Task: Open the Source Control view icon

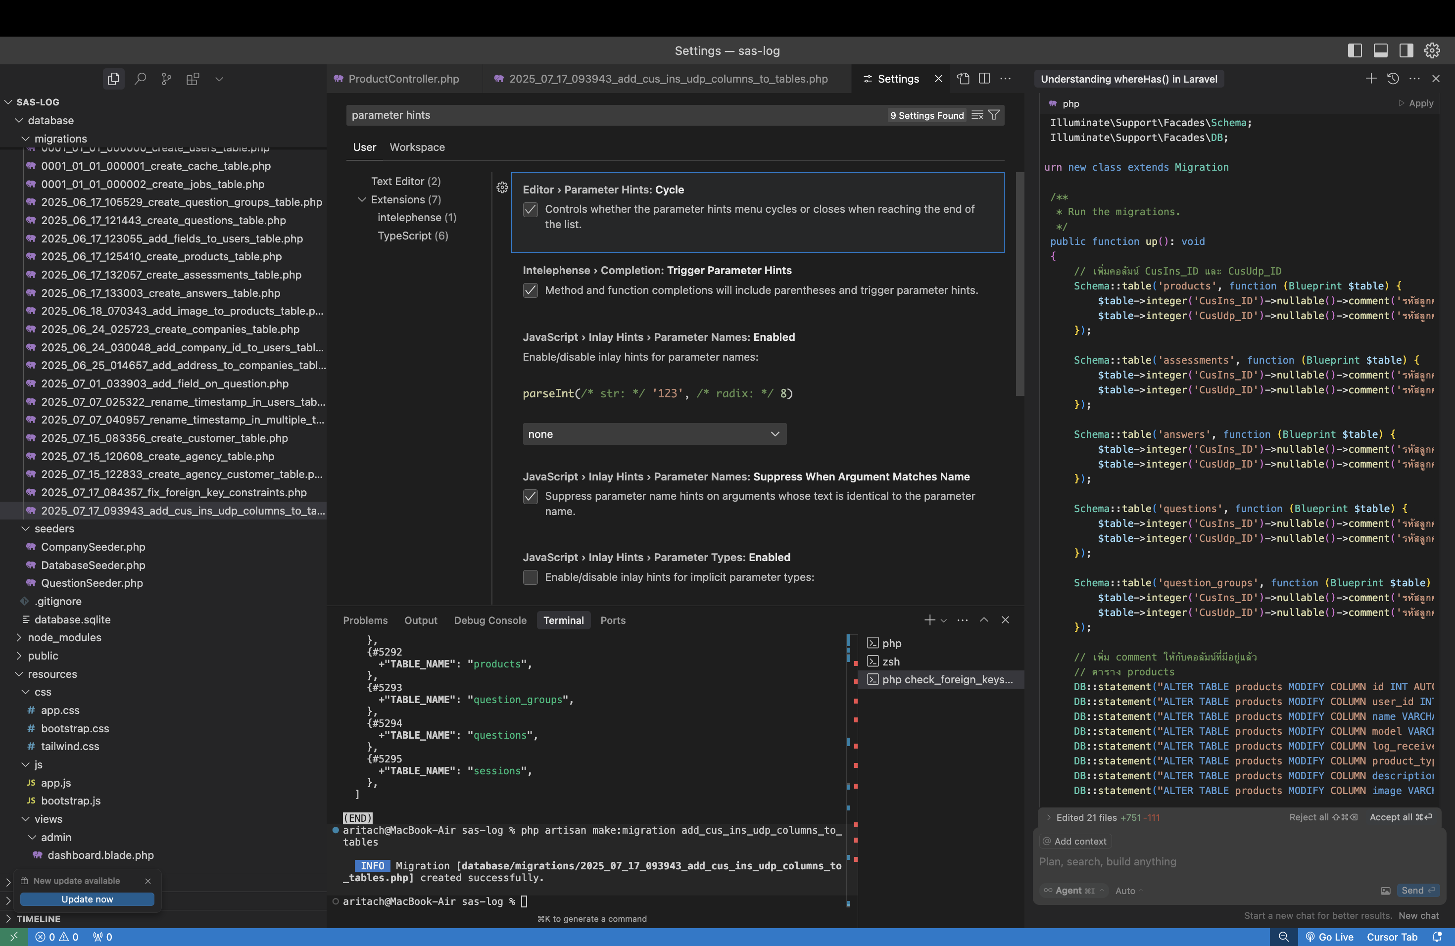Action: pos(166,79)
